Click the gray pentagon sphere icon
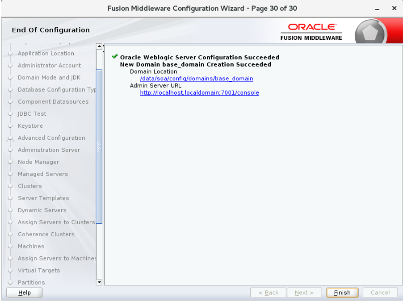This screenshot has width=403, height=301. pos(370,32)
